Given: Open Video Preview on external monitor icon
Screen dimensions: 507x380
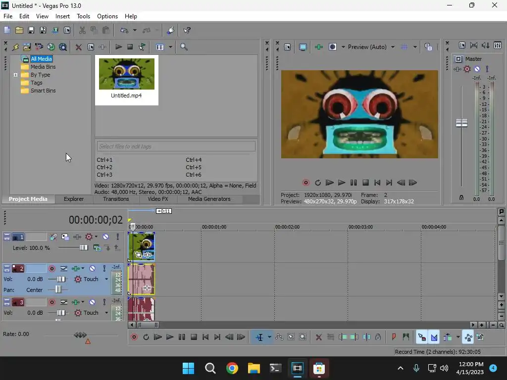Looking at the screenshot, I should (x=303, y=47).
